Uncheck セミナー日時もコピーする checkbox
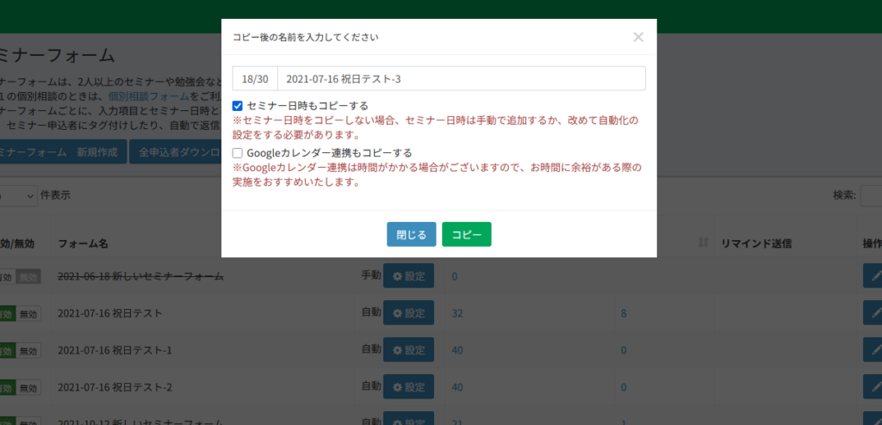This screenshot has width=882, height=425. [238, 106]
